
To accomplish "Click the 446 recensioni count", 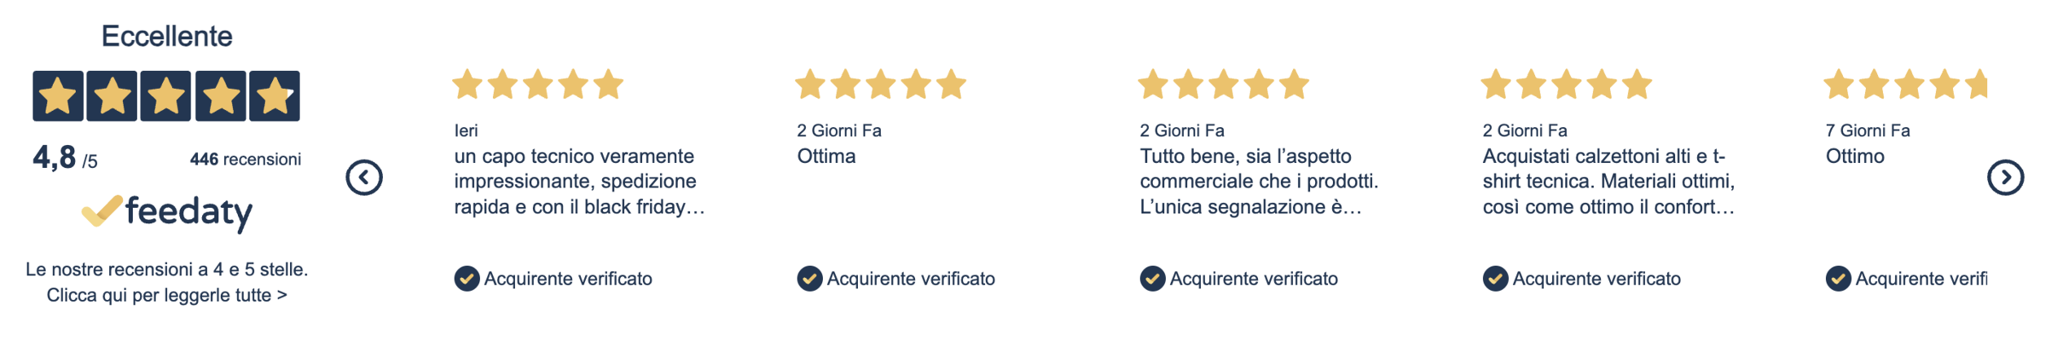I will [245, 160].
